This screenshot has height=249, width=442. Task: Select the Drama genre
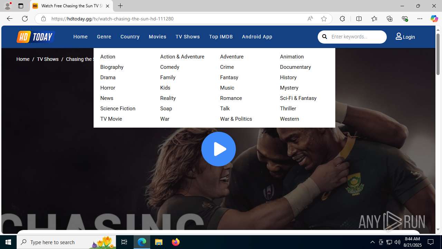(108, 77)
